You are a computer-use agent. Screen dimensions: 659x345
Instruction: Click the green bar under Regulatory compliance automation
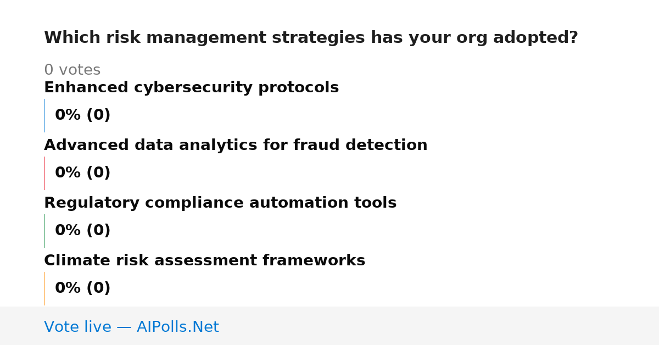pos(44,231)
